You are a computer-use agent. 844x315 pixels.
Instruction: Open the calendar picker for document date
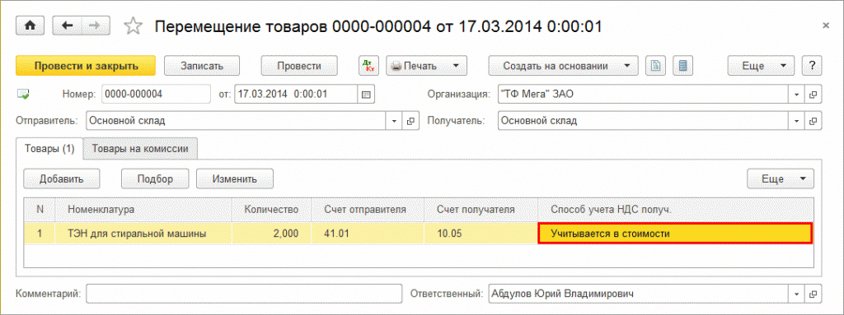tap(366, 95)
